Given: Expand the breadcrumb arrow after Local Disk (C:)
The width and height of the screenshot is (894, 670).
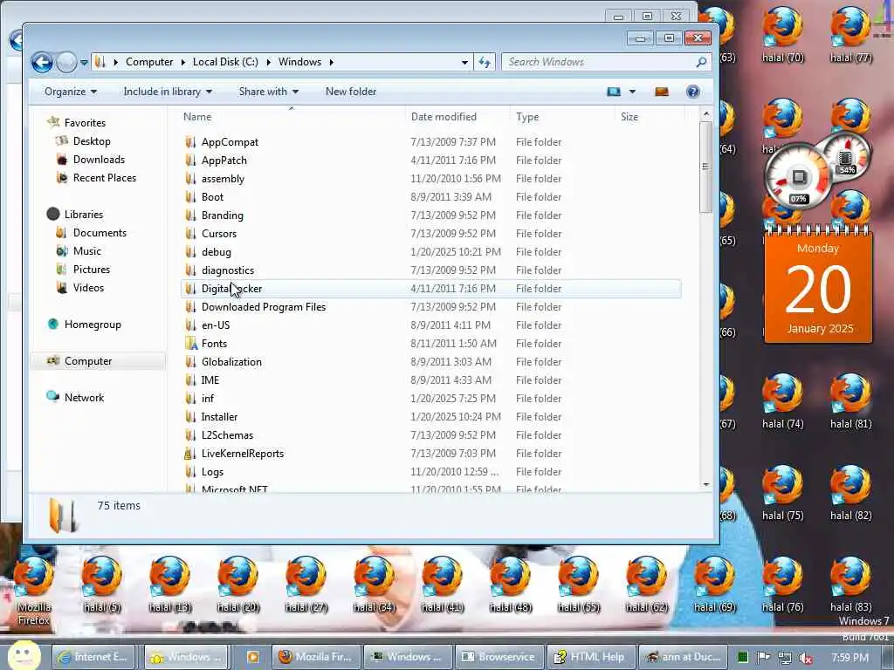Looking at the screenshot, I should click(x=269, y=62).
